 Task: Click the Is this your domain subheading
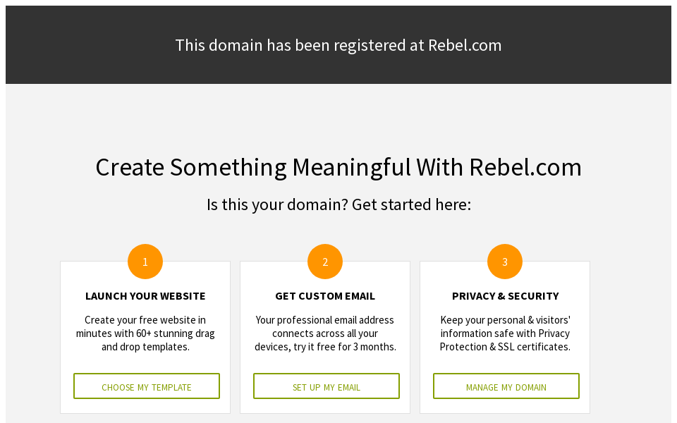(338, 204)
